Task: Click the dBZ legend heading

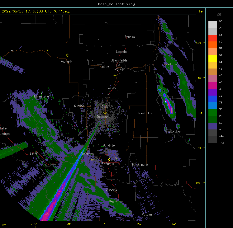Action: [x=219, y=15]
